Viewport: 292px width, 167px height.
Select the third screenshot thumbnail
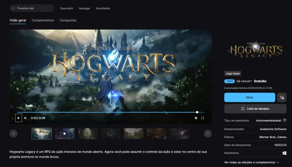point(88,133)
